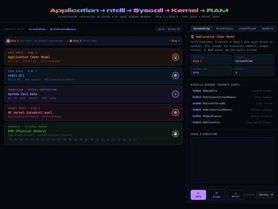Click the pink Ring 0 indicator dot

(x=71, y=41)
